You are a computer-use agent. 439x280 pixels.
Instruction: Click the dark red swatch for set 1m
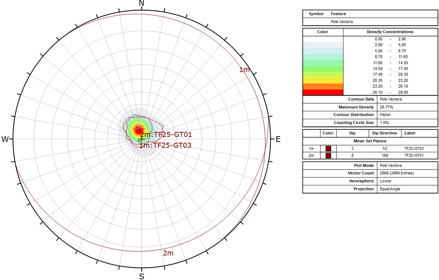328,148
